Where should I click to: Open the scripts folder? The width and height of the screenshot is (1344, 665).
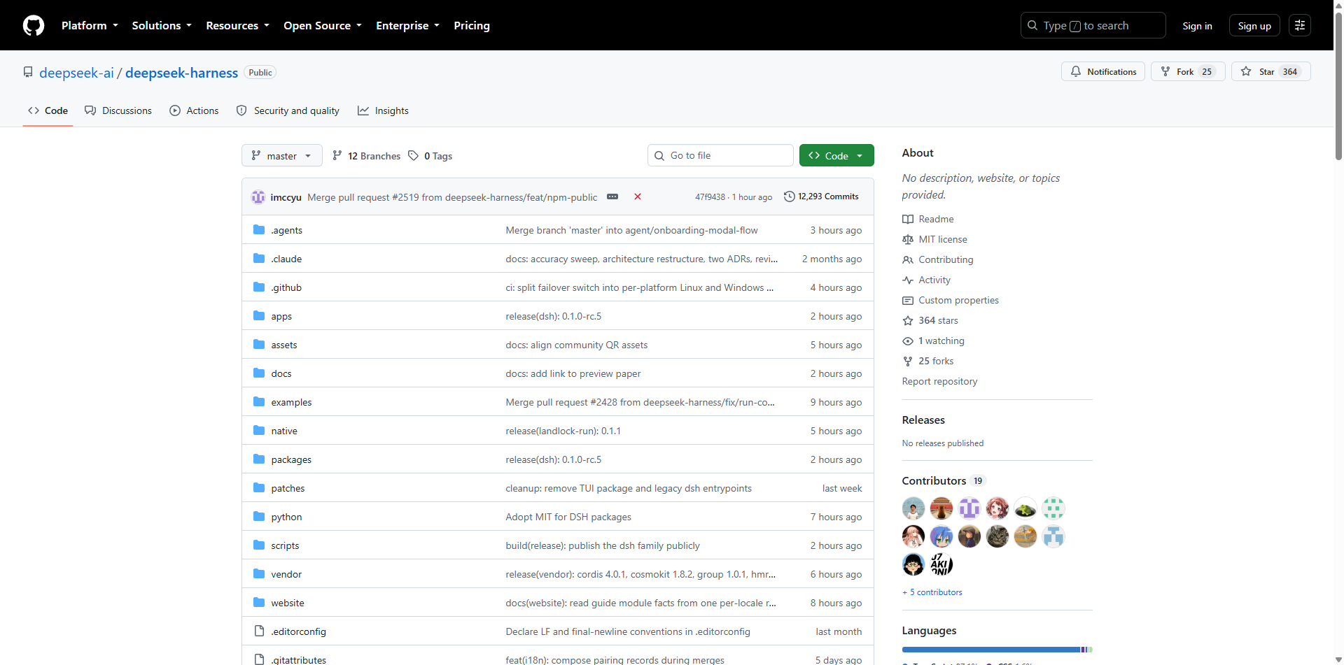pos(285,545)
